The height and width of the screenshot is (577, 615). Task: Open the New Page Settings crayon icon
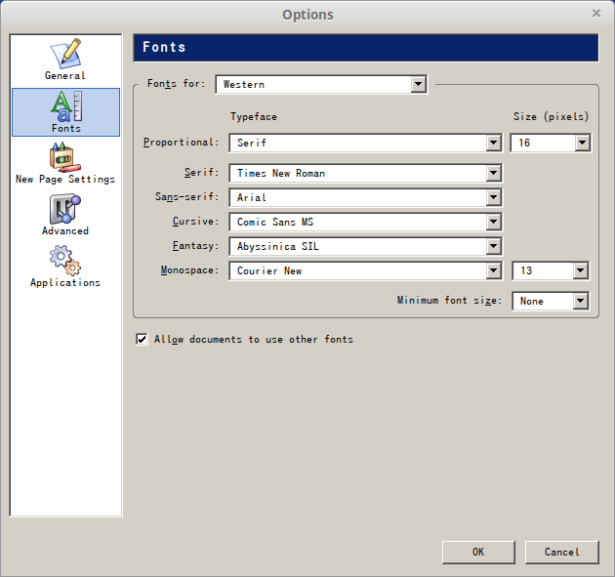point(65,157)
